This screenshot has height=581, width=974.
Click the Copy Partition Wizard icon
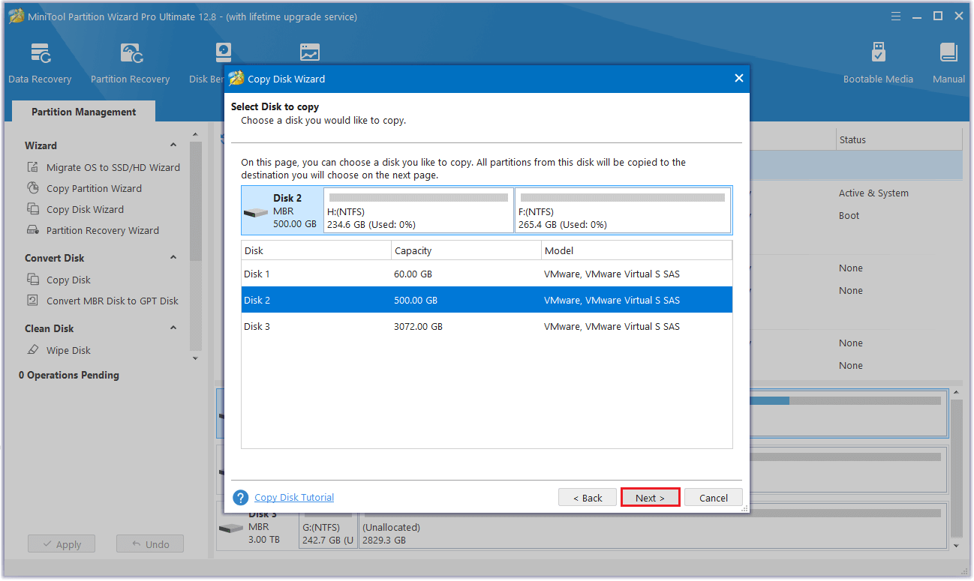point(33,188)
